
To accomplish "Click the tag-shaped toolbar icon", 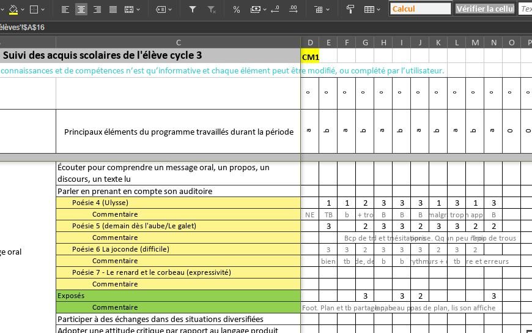I will pyautogui.click(x=161, y=10).
